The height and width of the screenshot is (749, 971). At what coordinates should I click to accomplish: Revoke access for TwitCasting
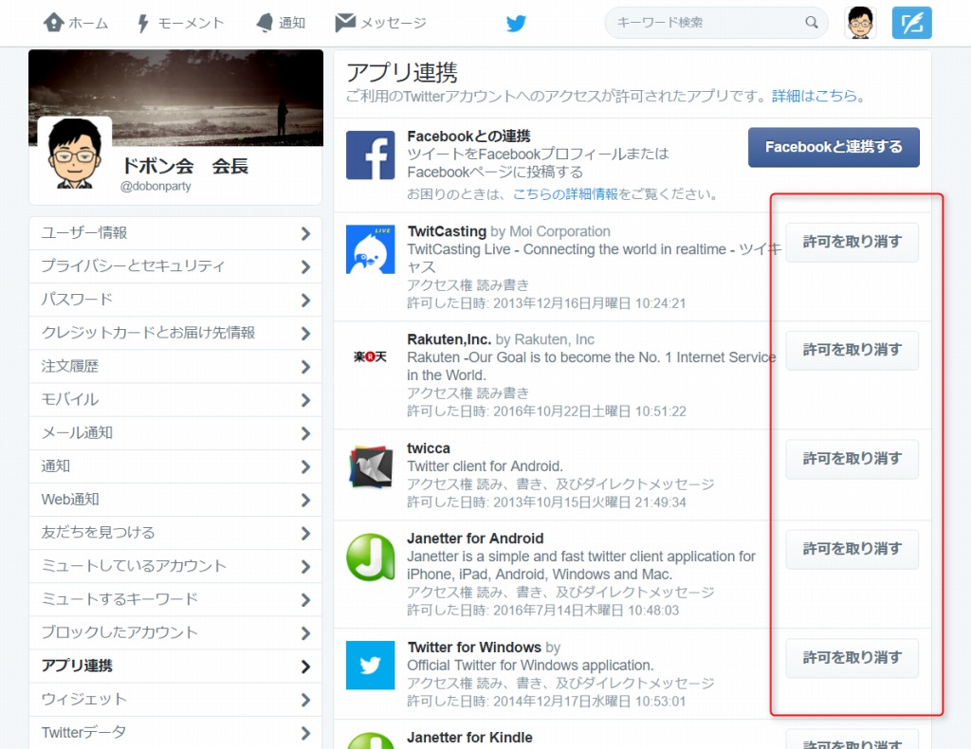(x=852, y=242)
